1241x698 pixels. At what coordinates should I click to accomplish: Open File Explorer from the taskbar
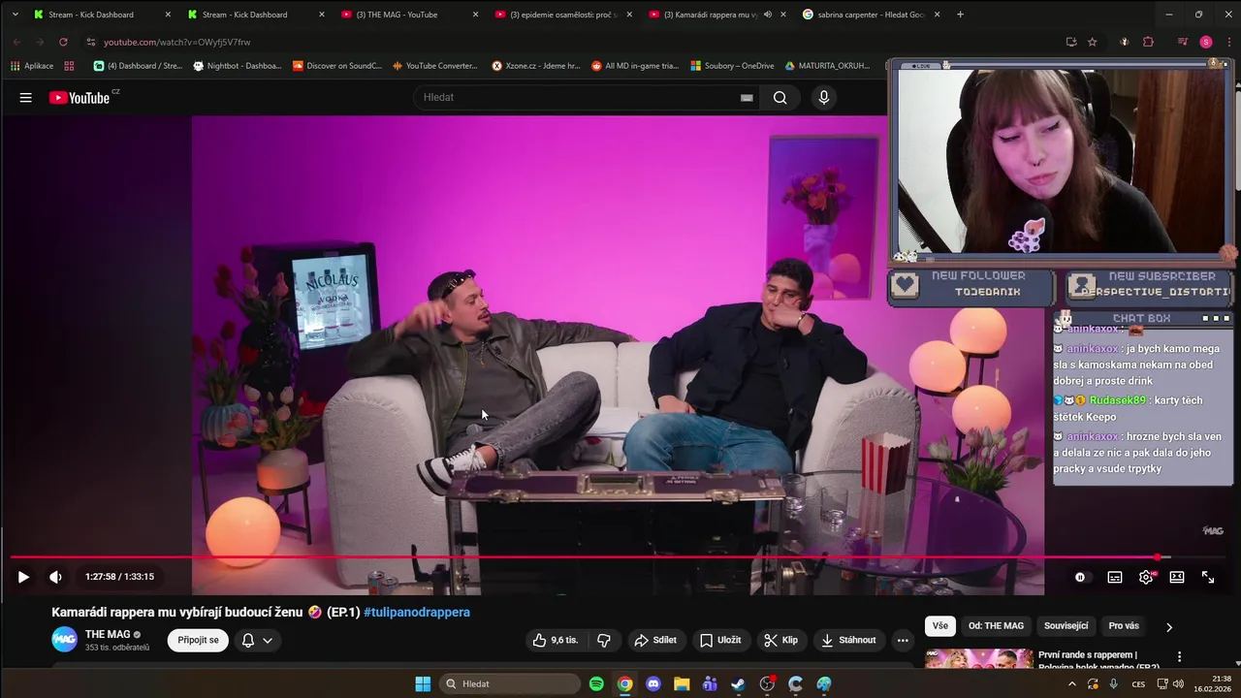[682, 684]
